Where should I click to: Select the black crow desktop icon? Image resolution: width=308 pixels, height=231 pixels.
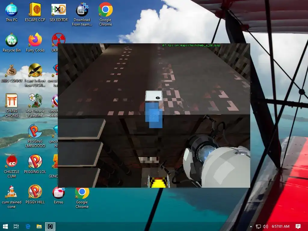[35, 75]
